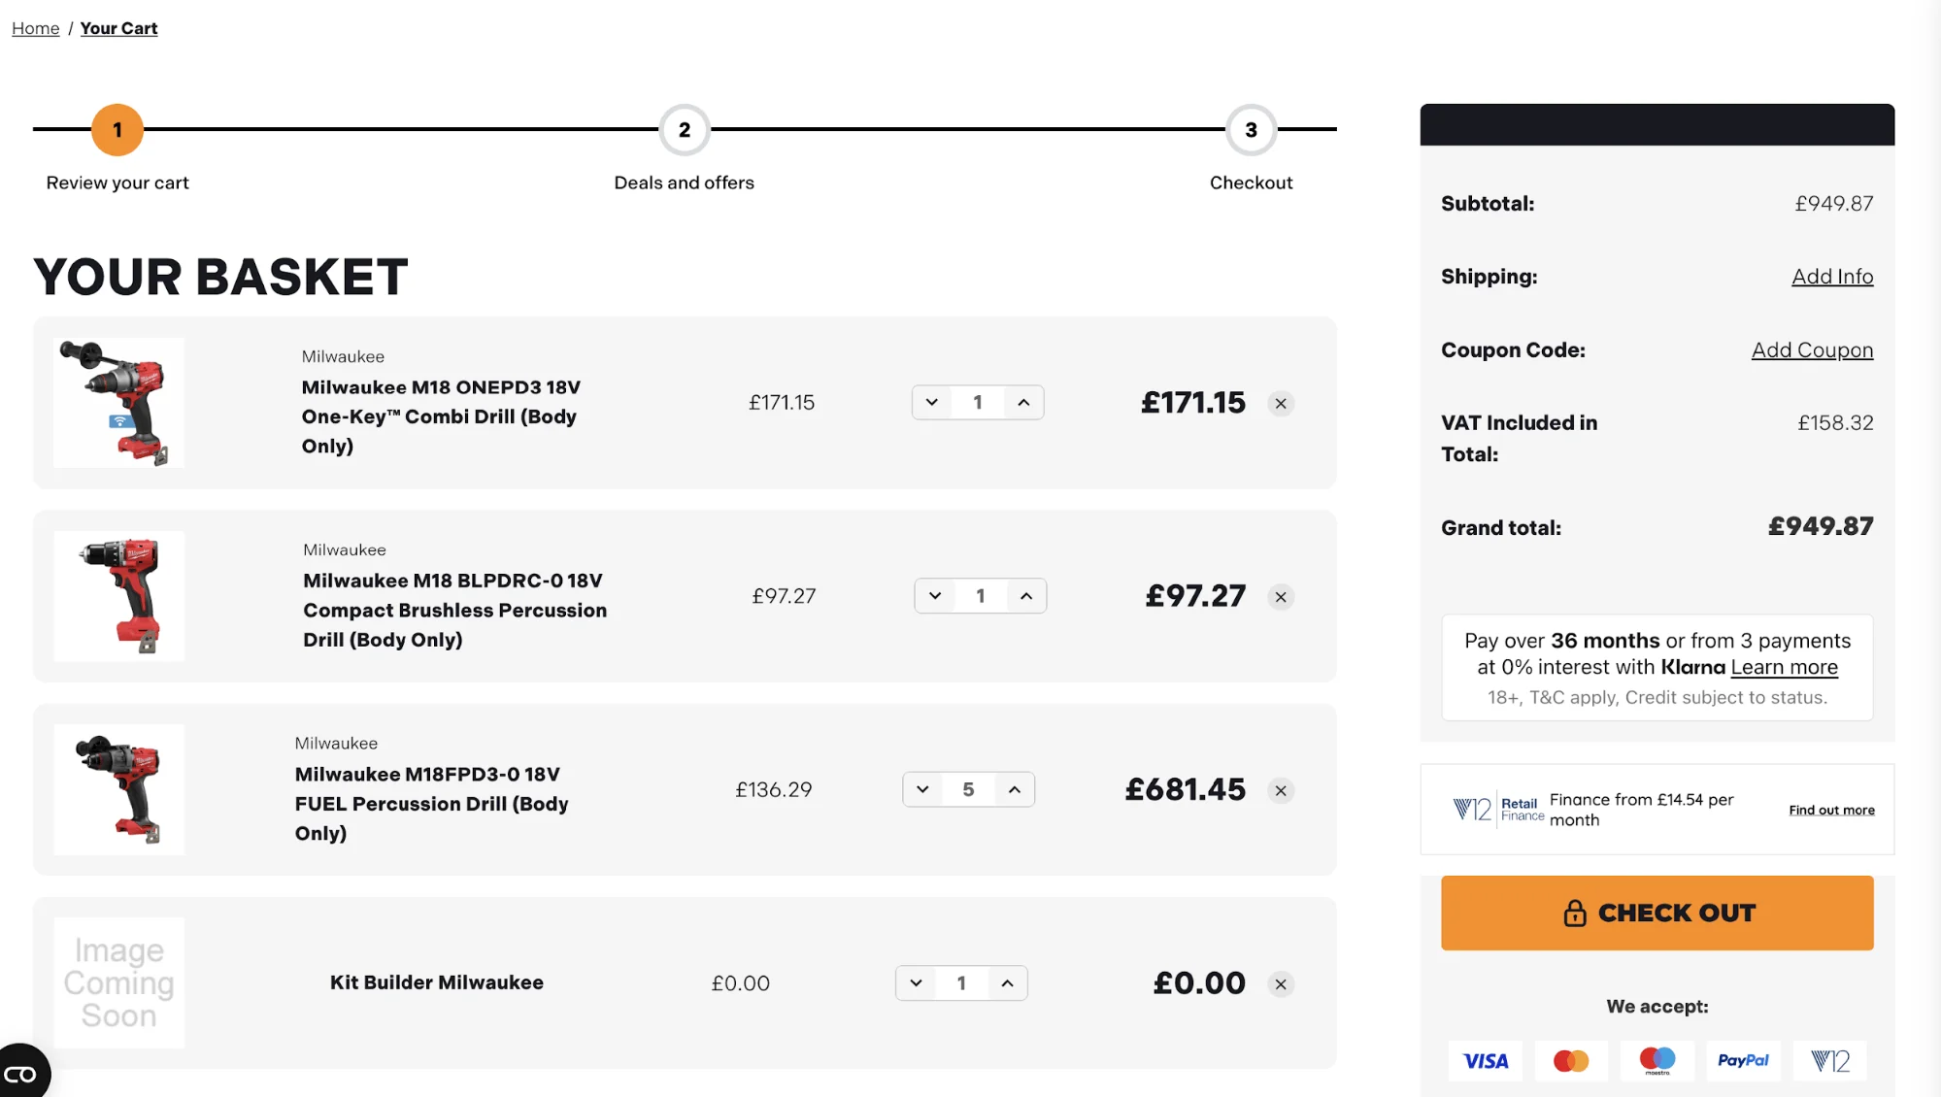Remove the M18 ONEPD3 Combi Drill item

click(x=1281, y=404)
